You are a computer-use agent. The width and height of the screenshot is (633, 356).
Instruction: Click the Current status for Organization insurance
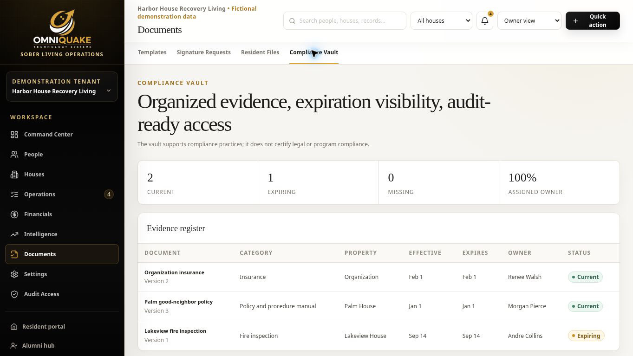(585, 277)
